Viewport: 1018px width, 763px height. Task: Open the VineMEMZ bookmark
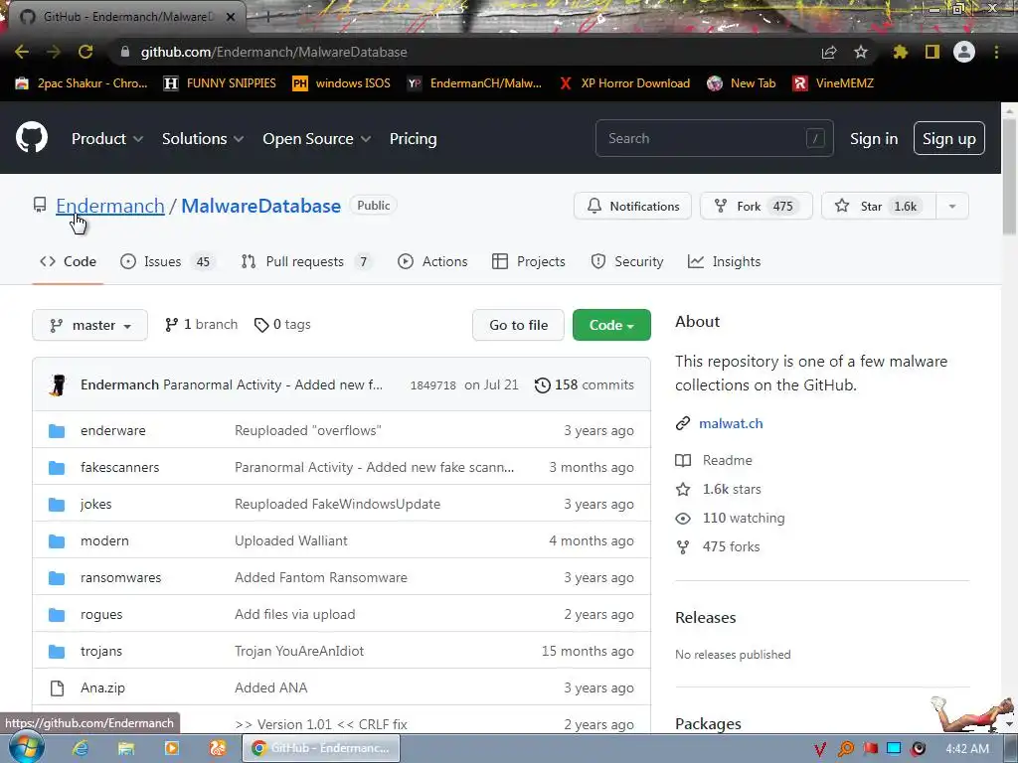[x=834, y=83]
